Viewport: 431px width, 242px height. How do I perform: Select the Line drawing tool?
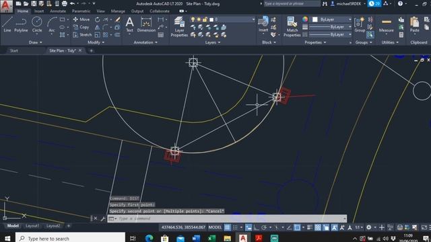point(7,24)
